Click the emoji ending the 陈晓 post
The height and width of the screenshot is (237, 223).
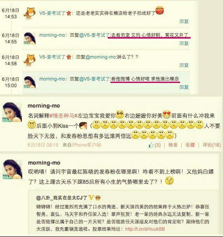coord(169,181)
